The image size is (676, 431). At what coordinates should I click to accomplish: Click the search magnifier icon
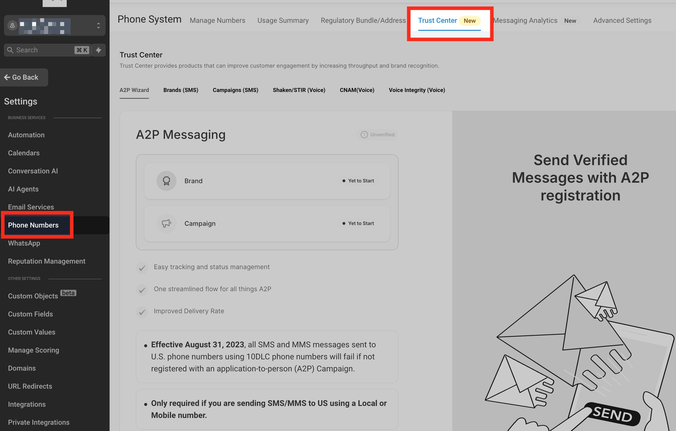(10, 50)
